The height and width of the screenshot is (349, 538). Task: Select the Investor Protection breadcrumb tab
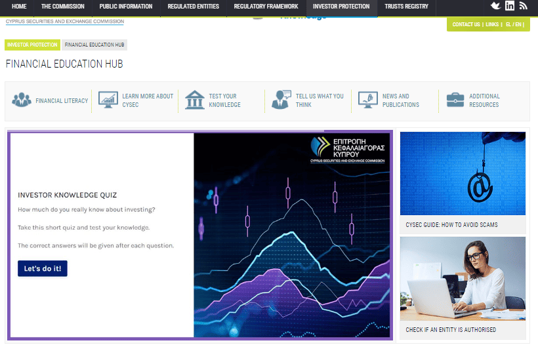pyautogui.click(x=32, y=45)
